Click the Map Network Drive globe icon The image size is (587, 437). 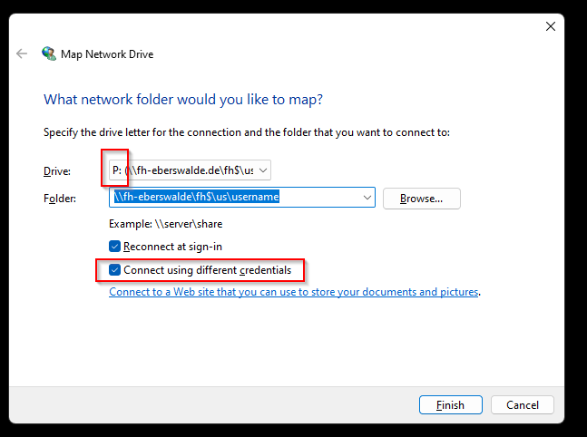49,53
